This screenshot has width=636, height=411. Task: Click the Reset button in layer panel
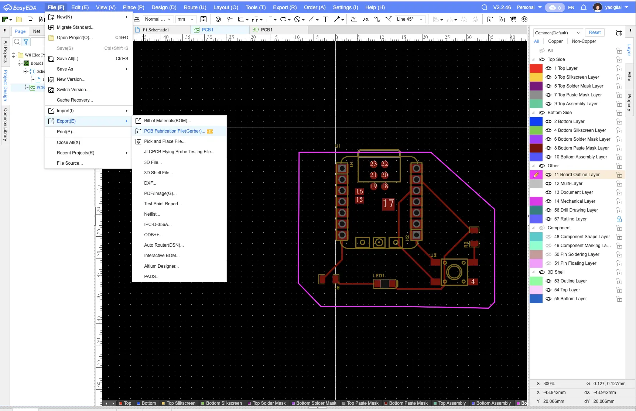point(595,32)
